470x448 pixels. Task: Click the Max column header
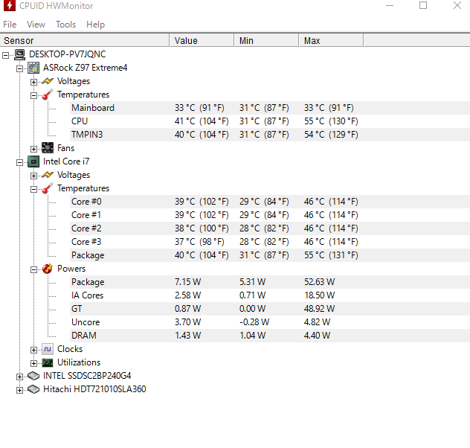pyautogui.click(x=332, y=40)
